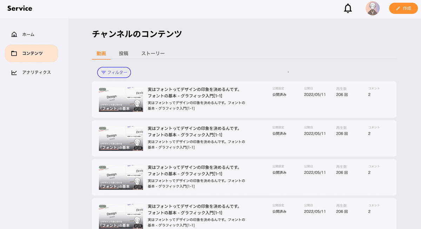Screen dimensions: 421x229
Task: Click the filter icon inside フィルター button
Action: pyautogui.click(x=103, y=72)
